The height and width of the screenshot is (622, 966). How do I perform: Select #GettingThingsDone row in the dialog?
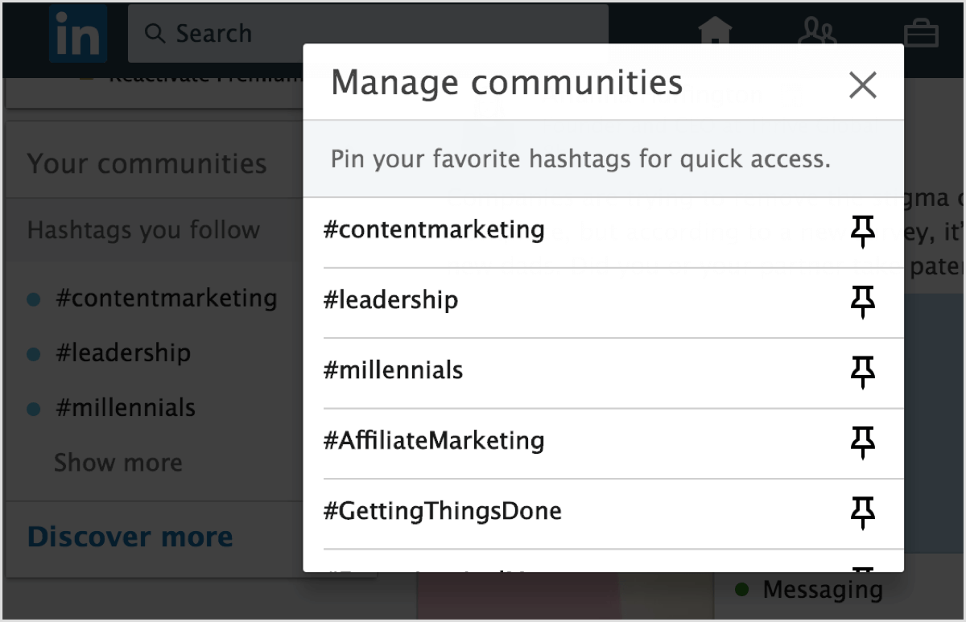[443, 511]
